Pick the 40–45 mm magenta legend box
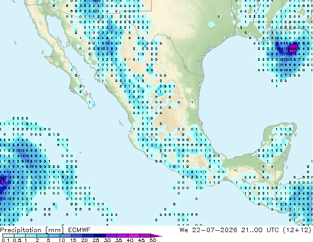Viewport: 313px width, 242px height. click(134, 236)
